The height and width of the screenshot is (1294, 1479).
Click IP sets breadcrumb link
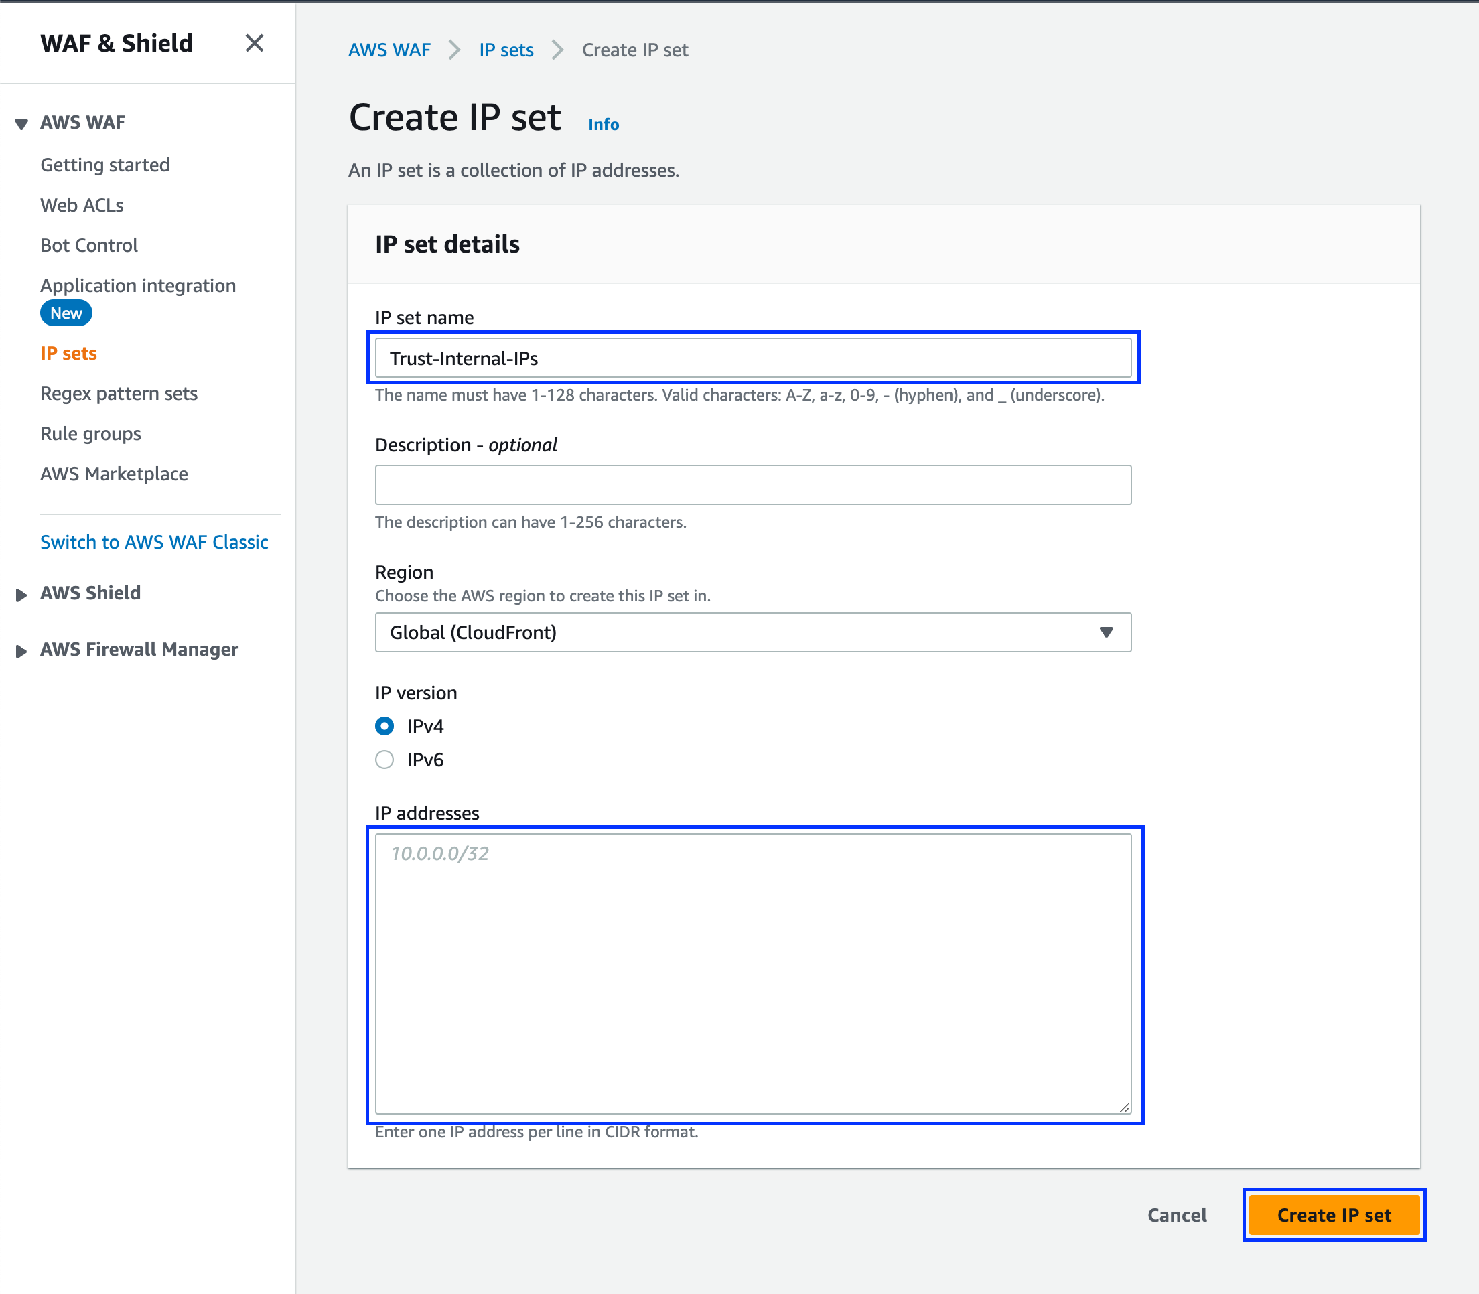(x=506, y=50)
